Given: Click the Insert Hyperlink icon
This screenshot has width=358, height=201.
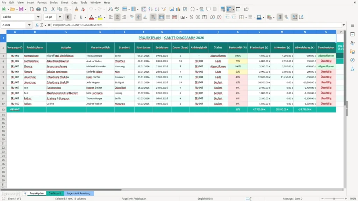Looking at the screenshot, I should tap(202, 9).
